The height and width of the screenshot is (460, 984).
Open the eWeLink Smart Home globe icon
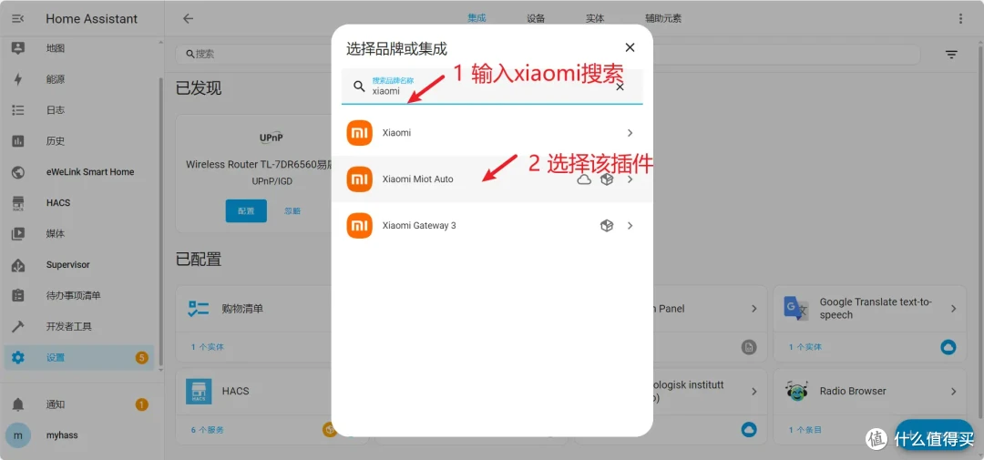18,172
